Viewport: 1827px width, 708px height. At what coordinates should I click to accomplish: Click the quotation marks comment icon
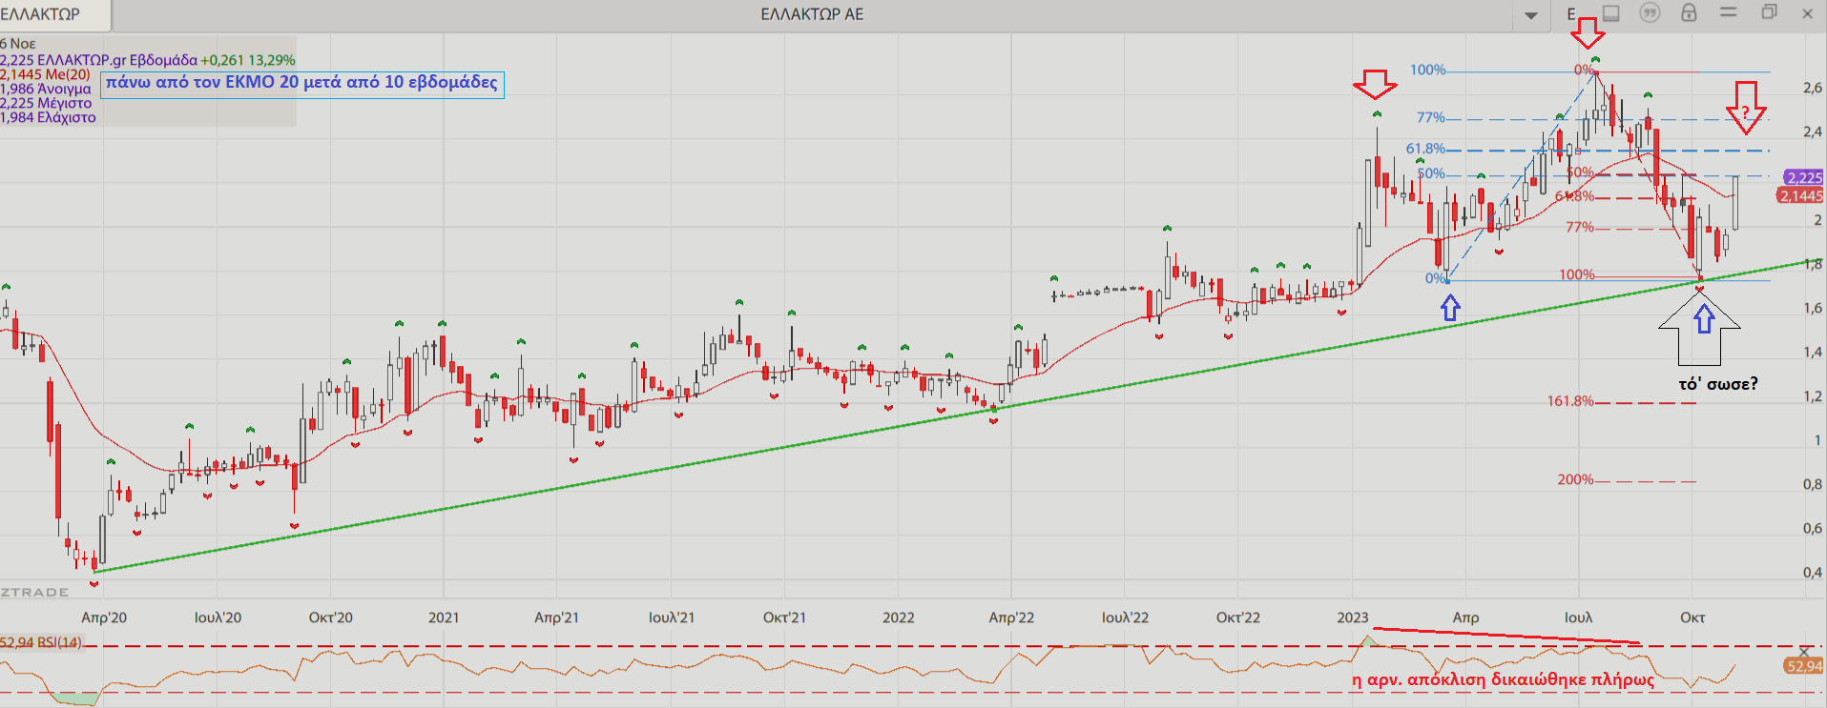(1650, 13)
